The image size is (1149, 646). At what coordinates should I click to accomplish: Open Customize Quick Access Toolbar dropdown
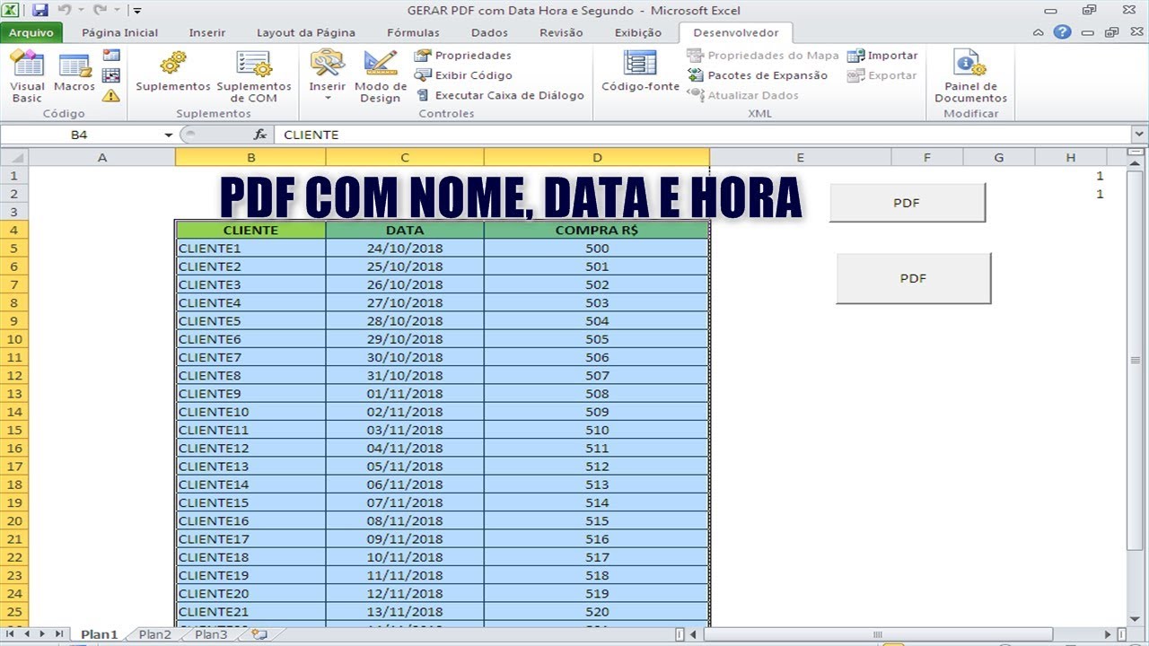(x=136, y=11)
